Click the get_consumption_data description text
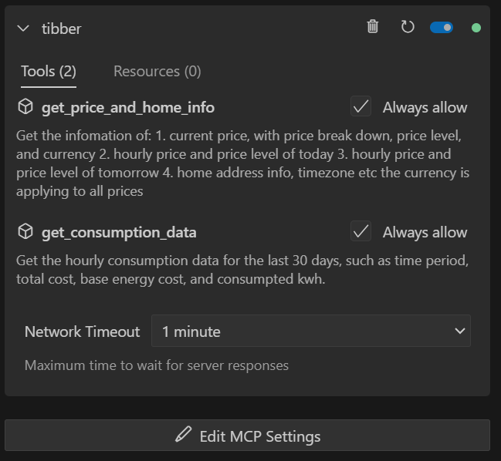Screen dimensions: 501x461 242,270
